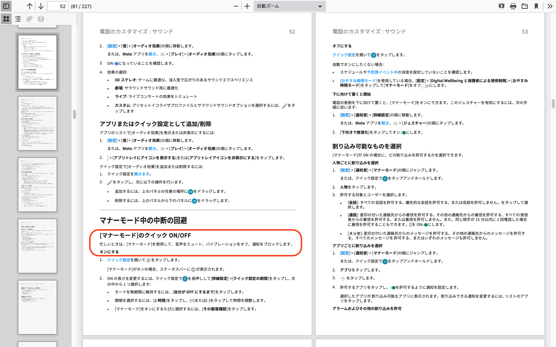Select the highlighted page 52 thumbnail

[37, 62]
